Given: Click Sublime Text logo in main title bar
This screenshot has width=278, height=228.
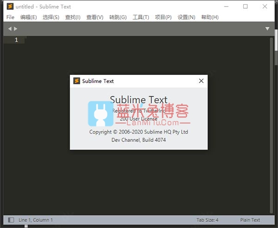Looking at the screenshot, I should [10, 6].
